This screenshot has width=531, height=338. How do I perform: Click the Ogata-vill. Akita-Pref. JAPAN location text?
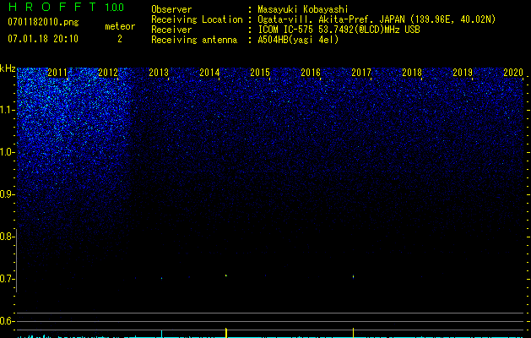click(377, 19)
